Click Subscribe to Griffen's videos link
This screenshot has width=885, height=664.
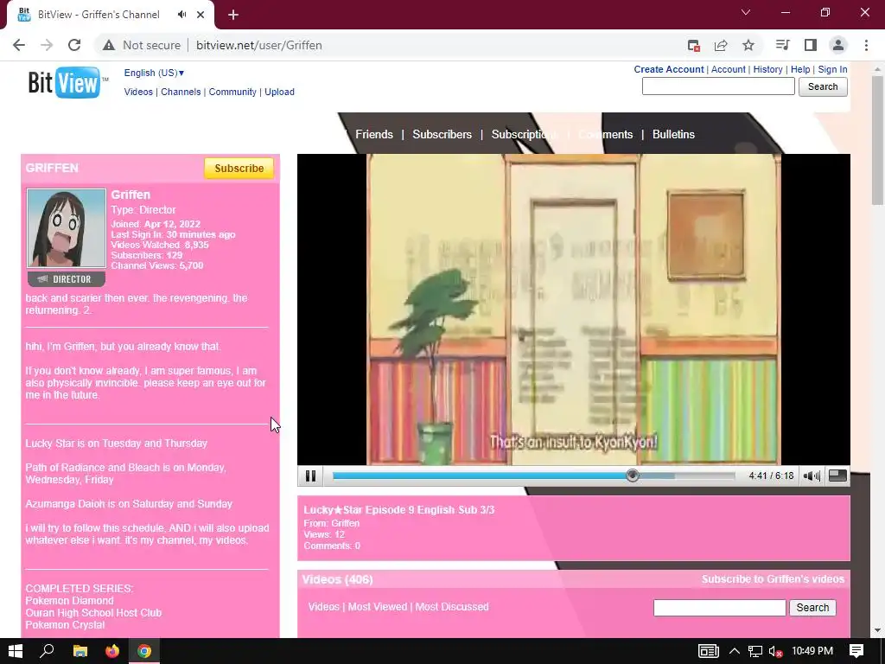point(773,579)
